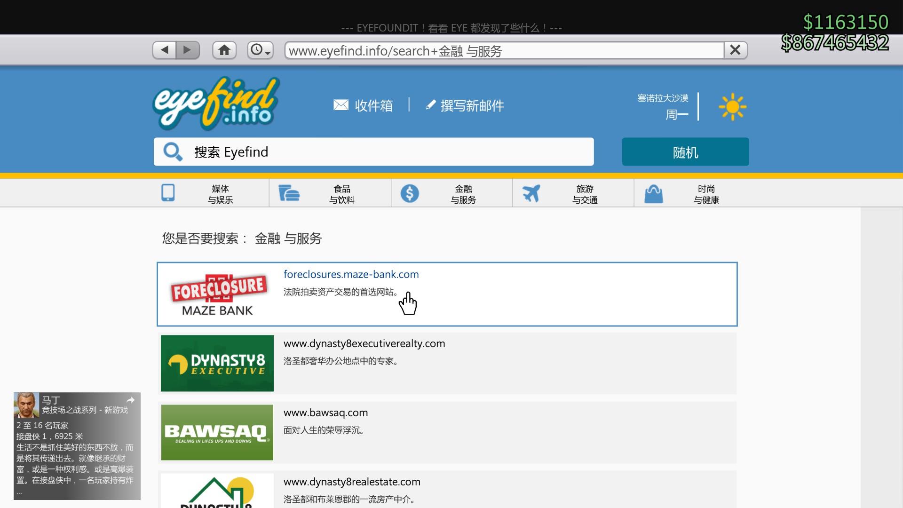
Task: Open the 旅游与交通 airplane icon category
Action: click(531, 193)
